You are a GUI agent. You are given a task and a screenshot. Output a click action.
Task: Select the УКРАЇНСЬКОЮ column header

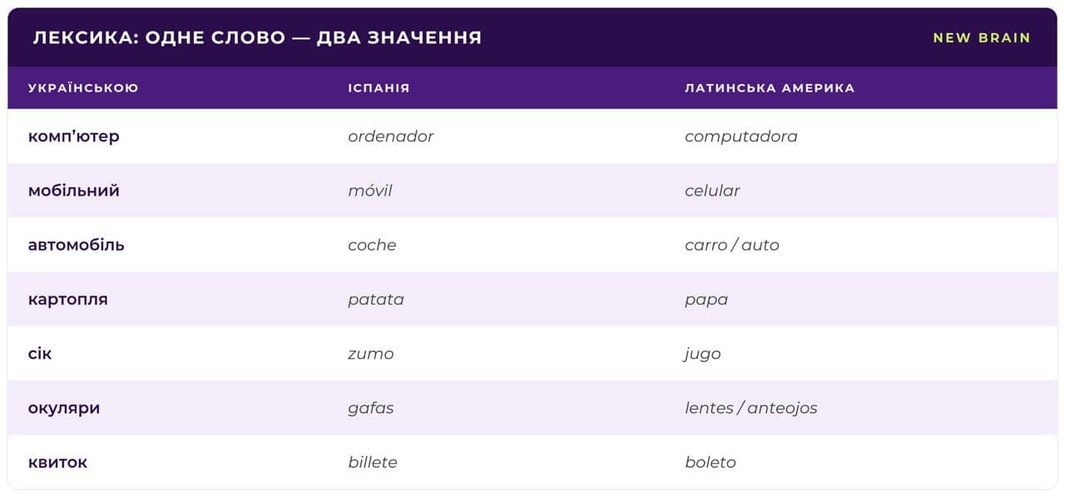[x=83, y=87]
